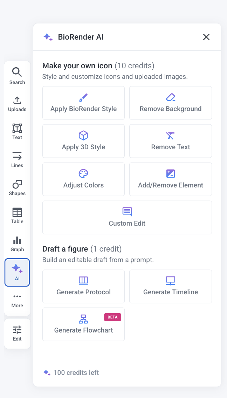Select the Text tool
The height and width of the screenshot is (398, 227).
click(17, 132)
